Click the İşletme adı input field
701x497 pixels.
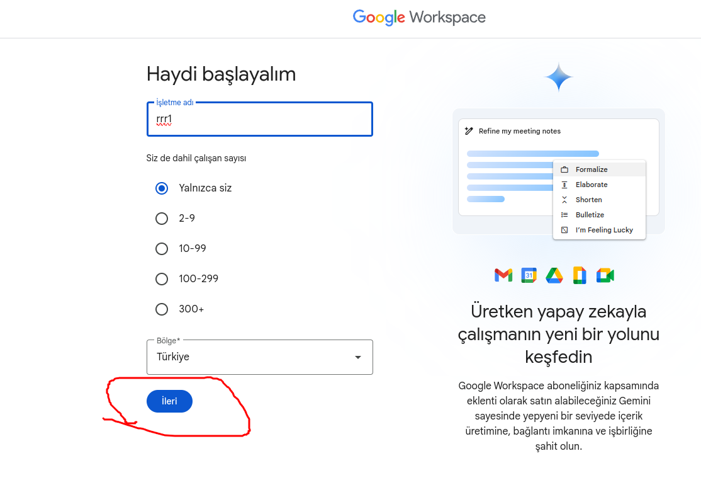point(260,119)
